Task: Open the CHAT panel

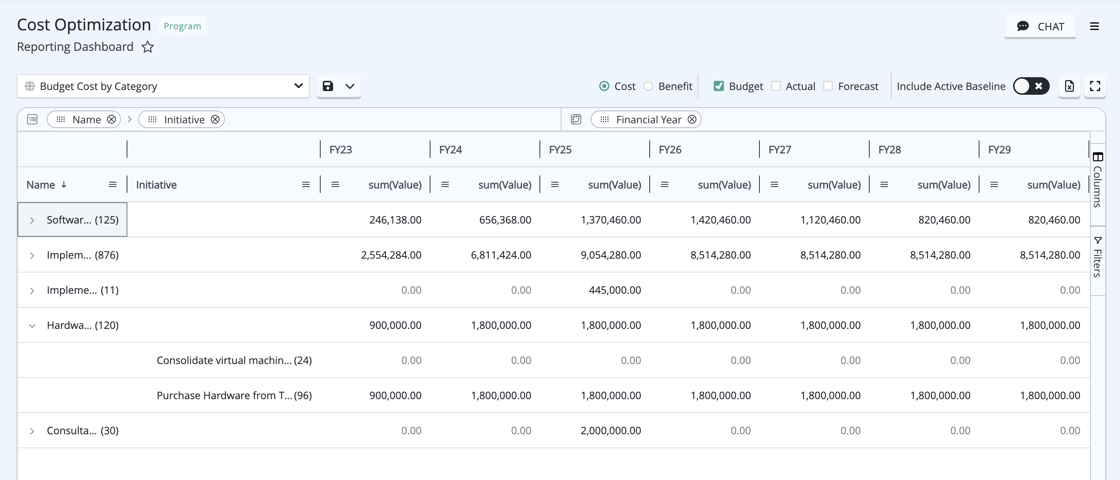Action: [1040, 26]
